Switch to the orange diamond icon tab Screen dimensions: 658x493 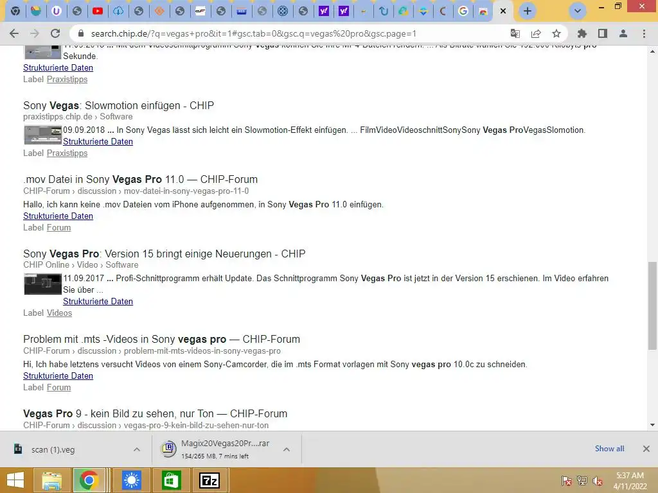159,11
